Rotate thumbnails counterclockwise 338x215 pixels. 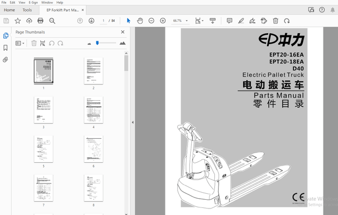(x=52, y=43)
